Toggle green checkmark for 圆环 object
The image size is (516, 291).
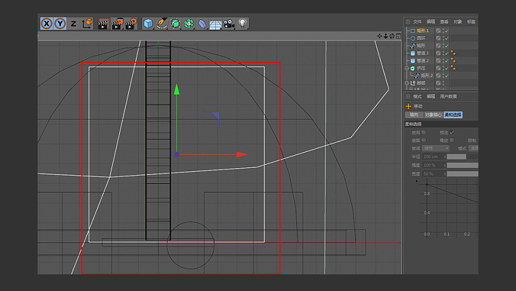pyautogui.click(x=446, y=38)
